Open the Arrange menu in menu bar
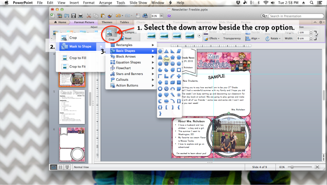The width and height of the screenshot is (327, 185). (x=105, y=3)
